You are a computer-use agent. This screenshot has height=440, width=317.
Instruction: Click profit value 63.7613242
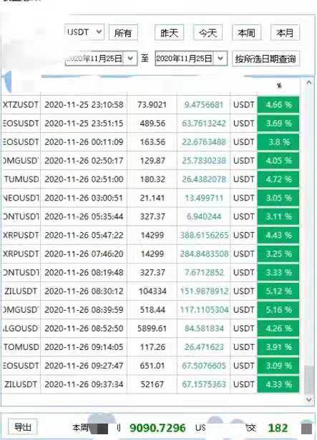204,123
